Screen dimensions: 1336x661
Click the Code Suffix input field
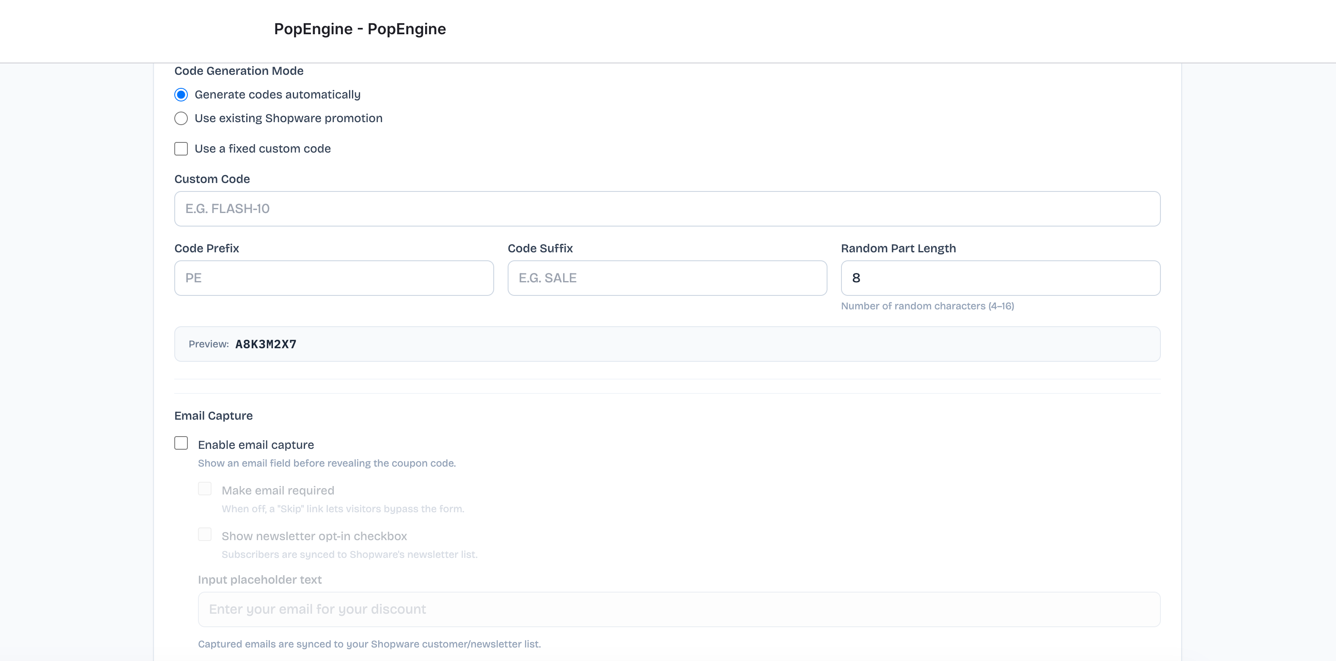pyautogui.click(x=667, y=278)
